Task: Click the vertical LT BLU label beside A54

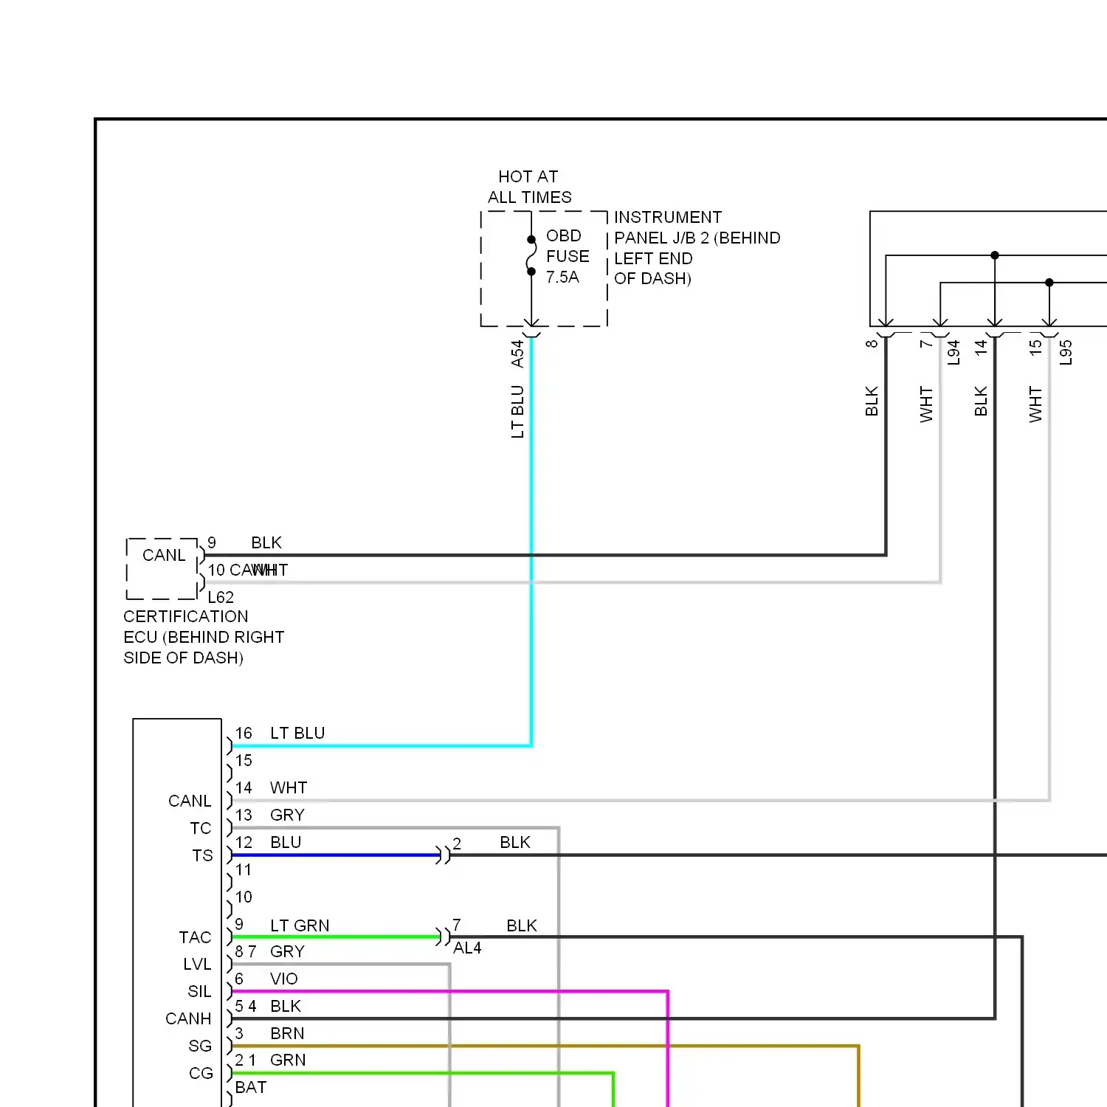Action: pos(517,412)
